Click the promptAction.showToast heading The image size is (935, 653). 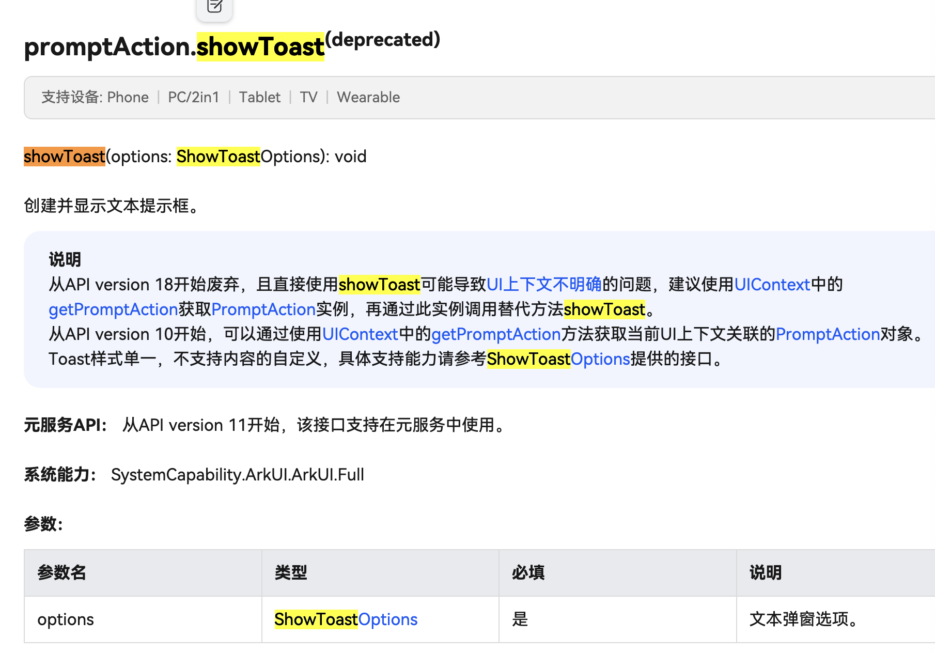[x=174, y=46]
